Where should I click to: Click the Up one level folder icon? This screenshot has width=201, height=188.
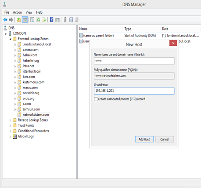[x=19, y=20]
